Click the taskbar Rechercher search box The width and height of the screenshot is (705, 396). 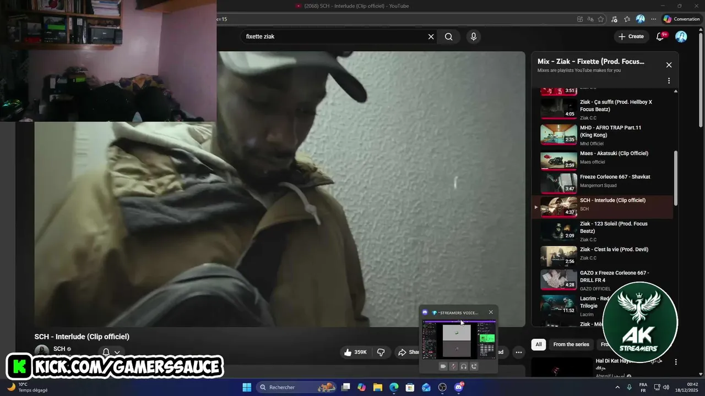point(297,387)
